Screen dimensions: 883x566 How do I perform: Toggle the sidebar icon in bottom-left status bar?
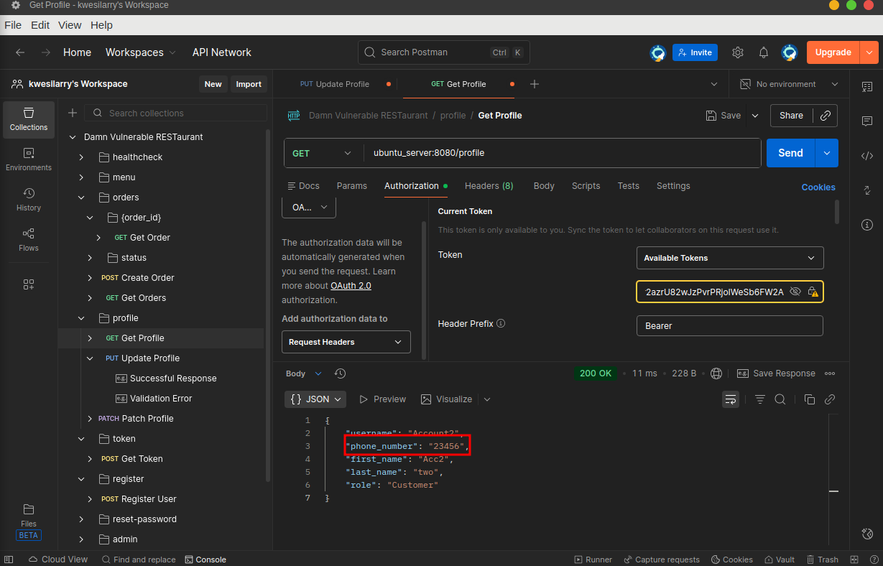point(9,560)
